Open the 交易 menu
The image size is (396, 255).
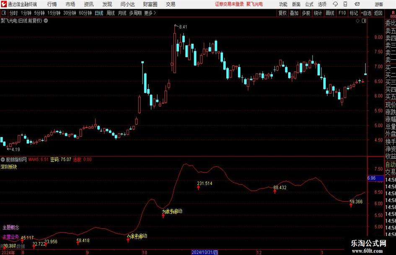click(x=171, y=4)
